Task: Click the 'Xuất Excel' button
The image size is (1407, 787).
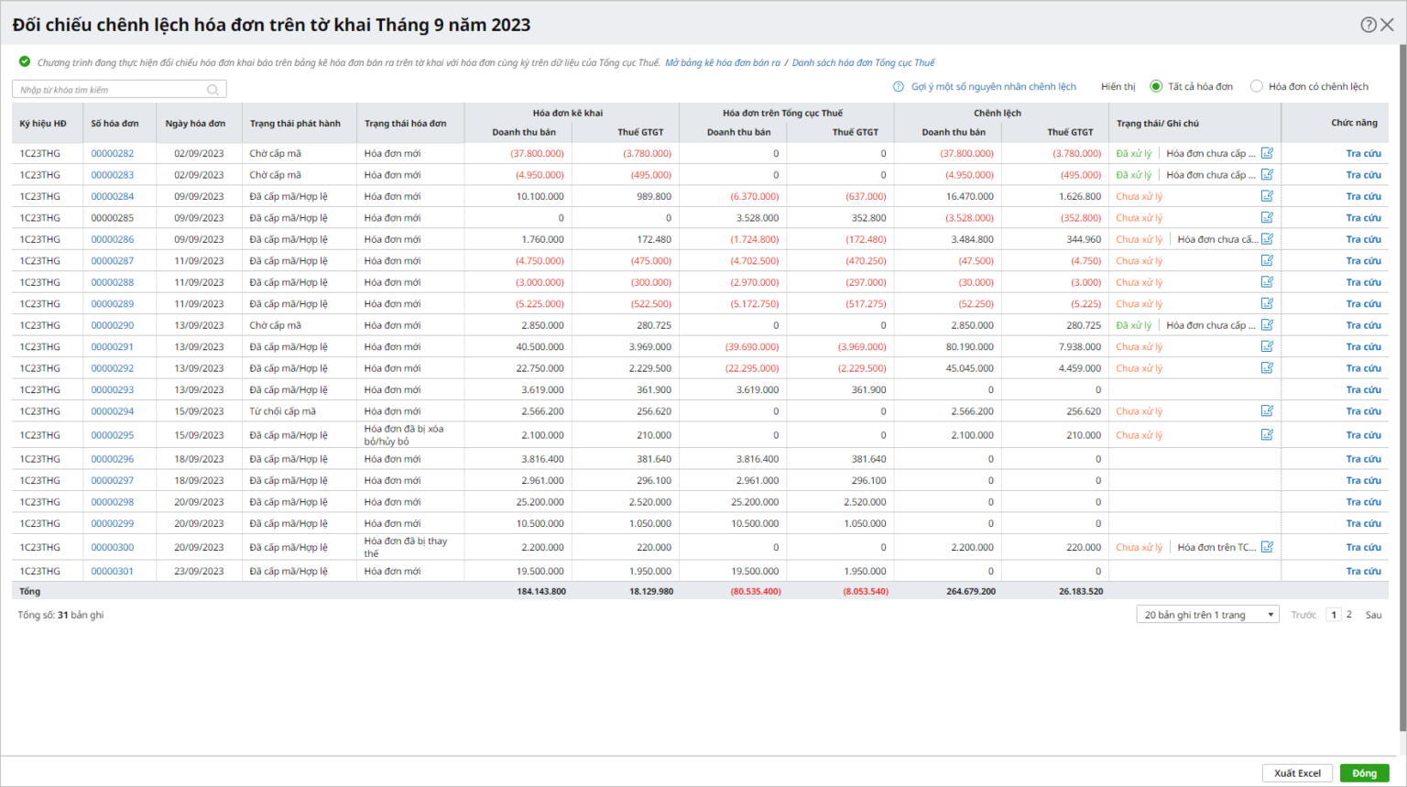Action: click(1296, 773)
